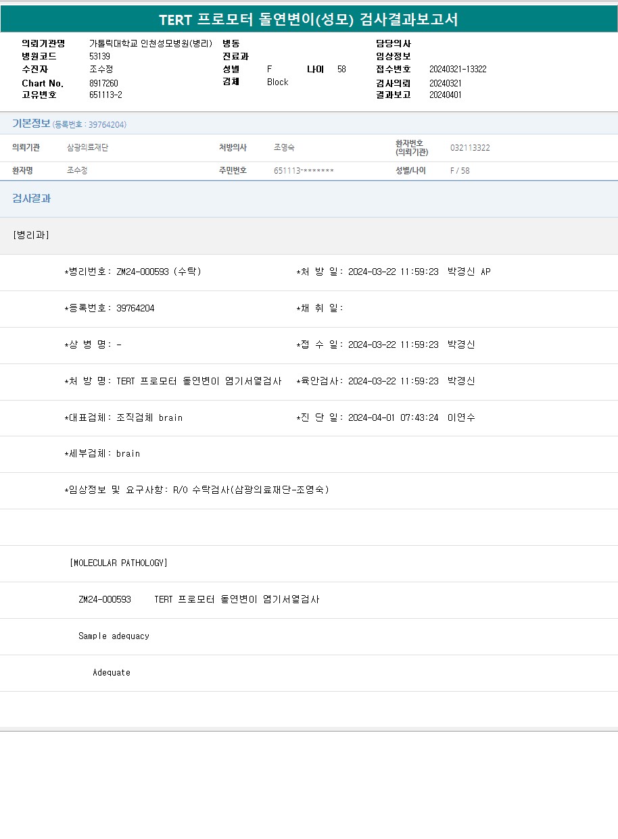Screen dimensions: 618x839
Task: Click the 기본정보 section heading
Action: (x=31, y=124)
